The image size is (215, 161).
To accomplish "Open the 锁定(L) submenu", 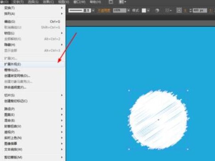I will coord(33,33).
